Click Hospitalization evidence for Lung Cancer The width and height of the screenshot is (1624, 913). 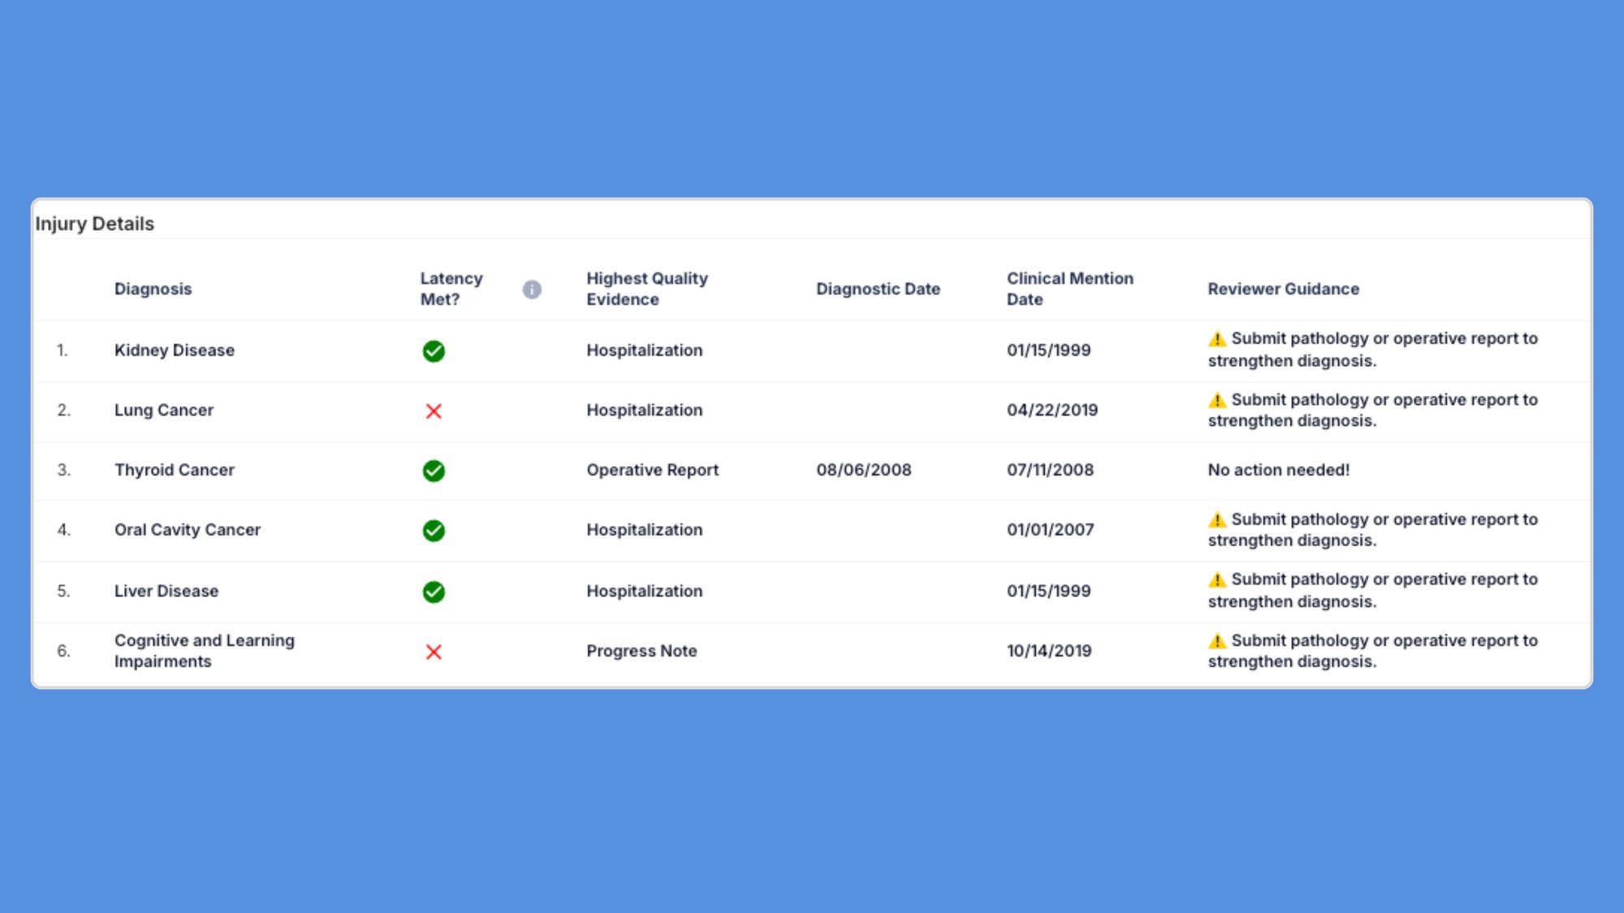645,410
